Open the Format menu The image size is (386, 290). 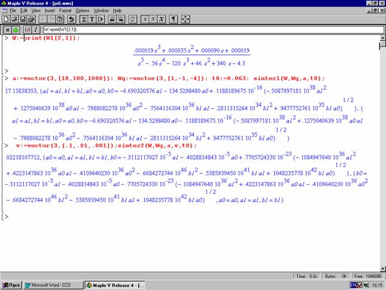(x=65, y=11)
